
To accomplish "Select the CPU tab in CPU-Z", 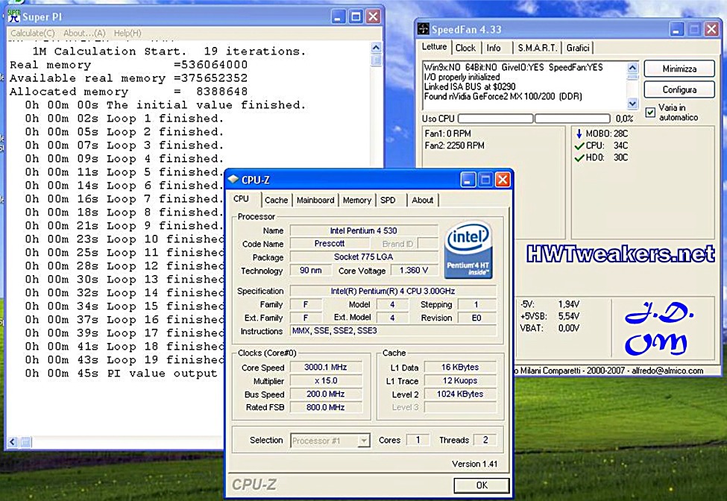I will click(241, 199).
